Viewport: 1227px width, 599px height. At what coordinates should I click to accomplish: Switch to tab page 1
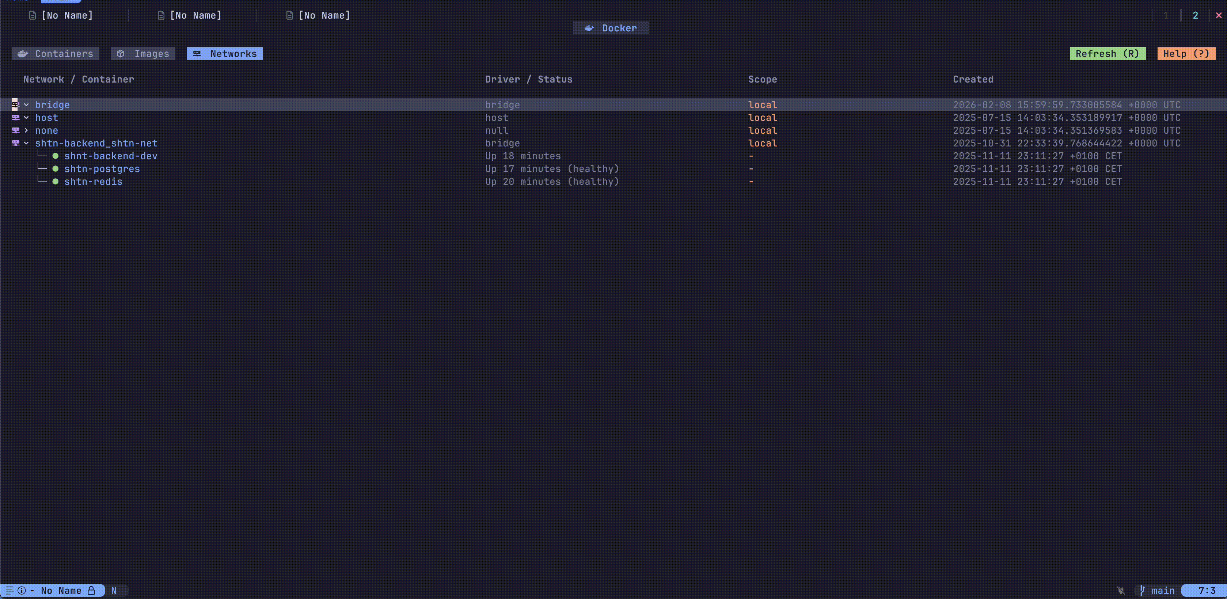[1166, 16]
